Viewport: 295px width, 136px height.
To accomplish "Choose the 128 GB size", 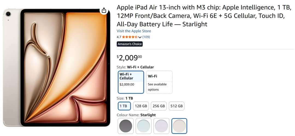I will (141, 106).
